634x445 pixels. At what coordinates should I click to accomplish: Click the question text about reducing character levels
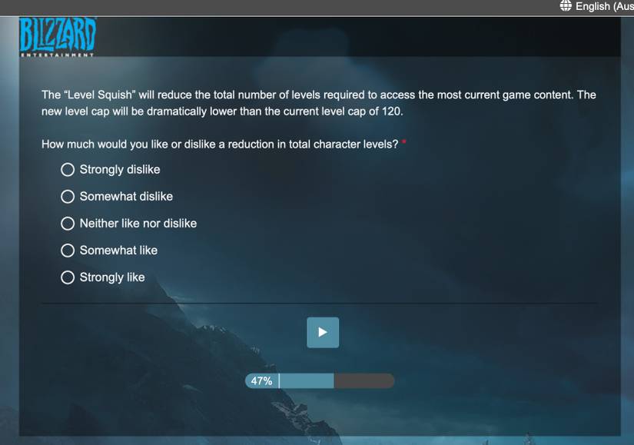point(220,144)
